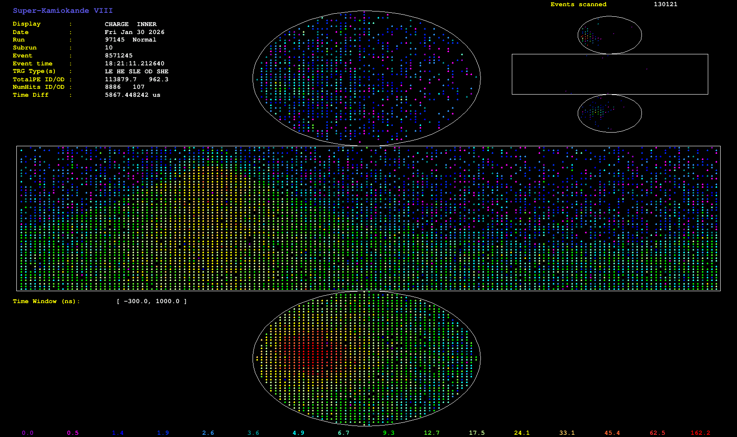Screen dimensions: 737x437
Task: Click the CHARGE INNER display mode text
Action: point(131,24)
